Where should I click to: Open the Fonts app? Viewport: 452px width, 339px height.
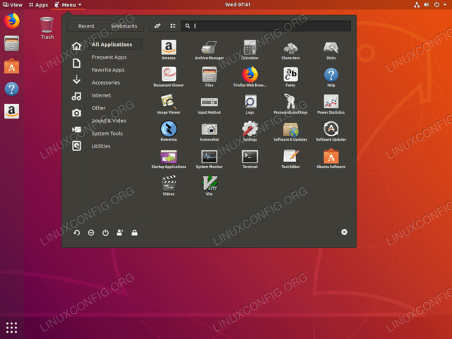pyautogui.click(x=290, y=77)
